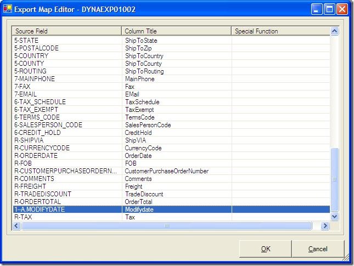354x266 pixels.
Task: Select the 5-COUNTRY source field
Action: click(67, 56)
